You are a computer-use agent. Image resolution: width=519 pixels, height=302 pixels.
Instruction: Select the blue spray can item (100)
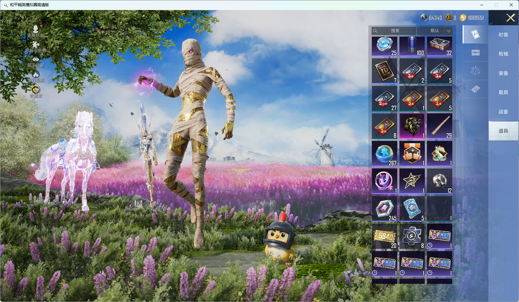tap(412, 46)
